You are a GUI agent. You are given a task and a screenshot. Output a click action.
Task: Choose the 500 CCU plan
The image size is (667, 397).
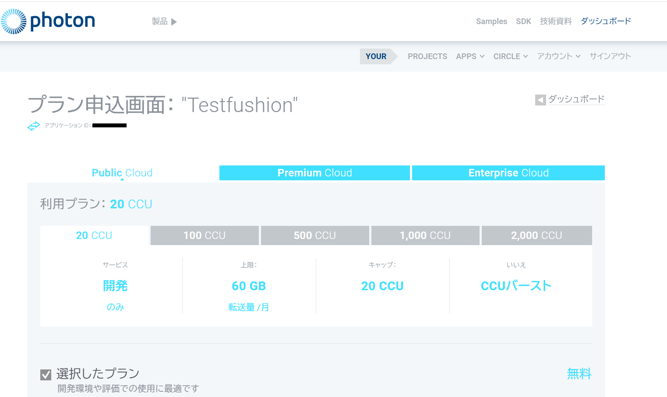tap(314, 235)
